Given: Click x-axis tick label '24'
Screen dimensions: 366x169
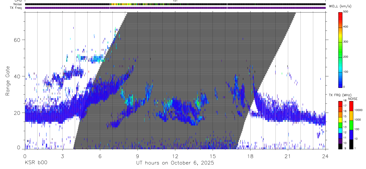Looking at the screenshot, I should [x=325, y=156].
